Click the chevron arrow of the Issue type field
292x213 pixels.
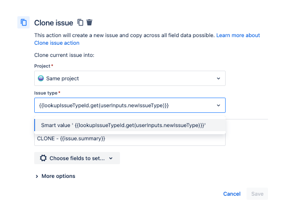click(218, 105)
